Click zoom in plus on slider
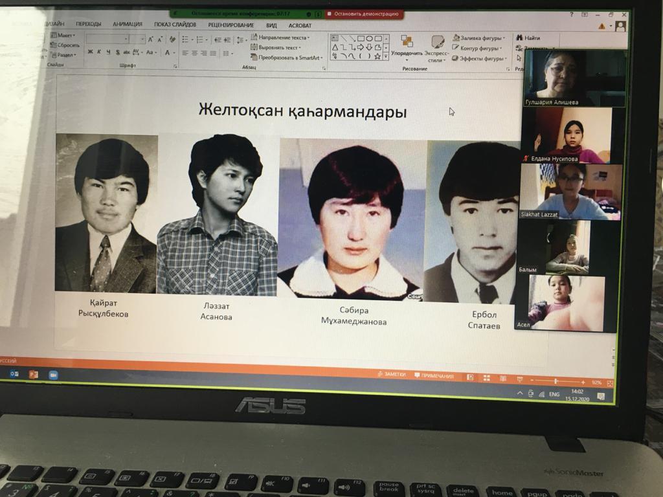The image size is (663, 497). tap(583, 382)
